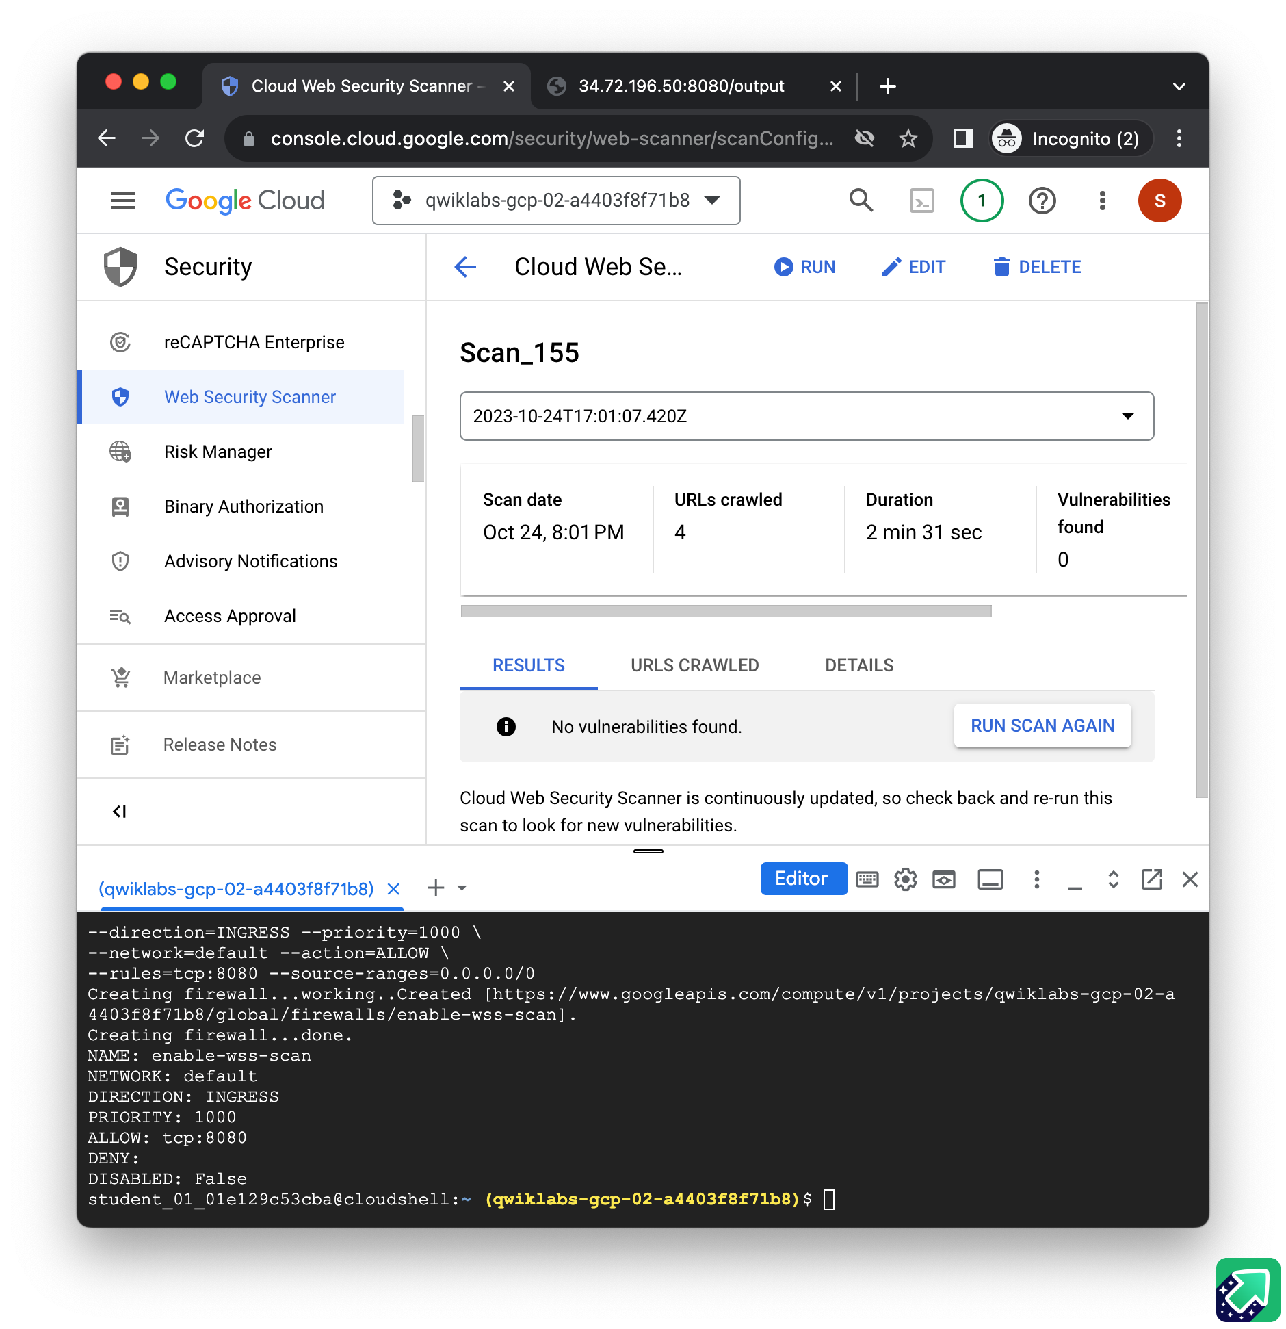Image resolution: width=1286 pixels, height=1329 pixels.
Task: Open the notifications badge showing 1
Action: pos(982,201)
